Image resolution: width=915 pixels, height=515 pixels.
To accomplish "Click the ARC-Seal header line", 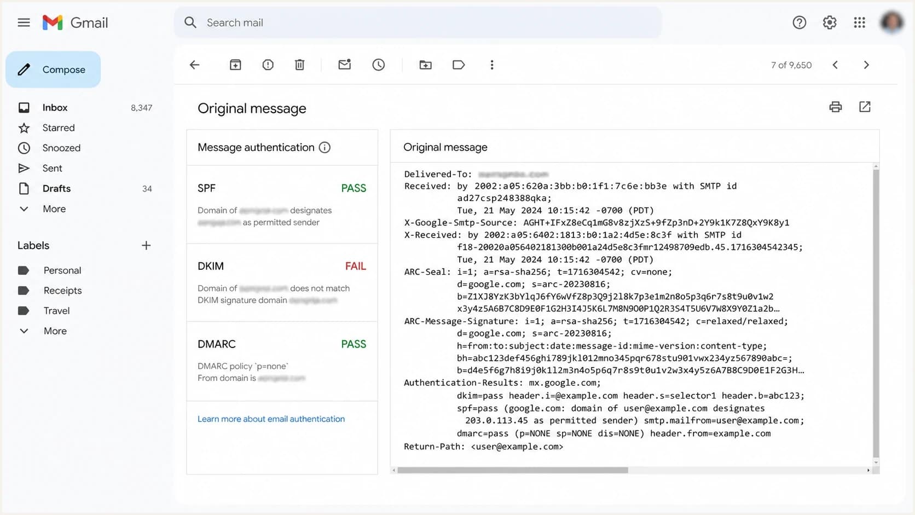I will coord(538,272).
